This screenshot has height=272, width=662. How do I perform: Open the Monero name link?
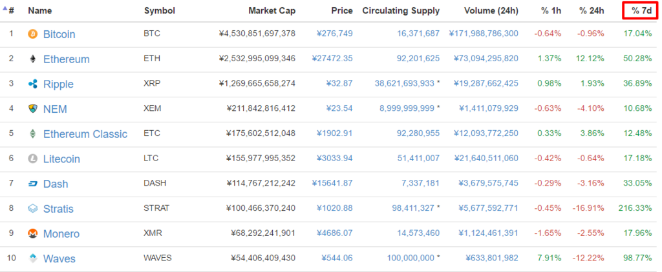(61, 234)
